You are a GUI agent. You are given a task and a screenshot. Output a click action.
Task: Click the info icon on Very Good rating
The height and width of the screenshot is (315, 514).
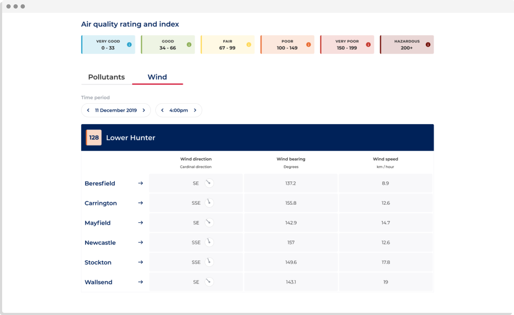pyautogui.click(x=129, y=44)
